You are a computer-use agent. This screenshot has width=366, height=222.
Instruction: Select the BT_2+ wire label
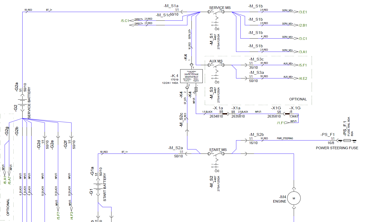click(x=49, y=10)
